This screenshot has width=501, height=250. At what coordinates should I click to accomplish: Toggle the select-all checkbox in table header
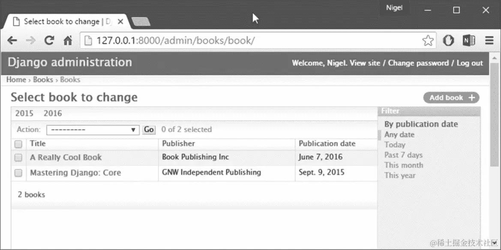[18, 144]
